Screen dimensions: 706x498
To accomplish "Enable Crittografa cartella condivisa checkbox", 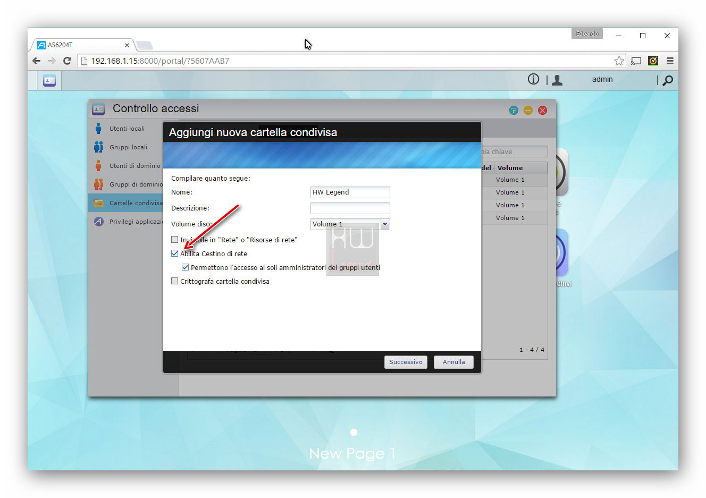I will click(x=174, y=281).
